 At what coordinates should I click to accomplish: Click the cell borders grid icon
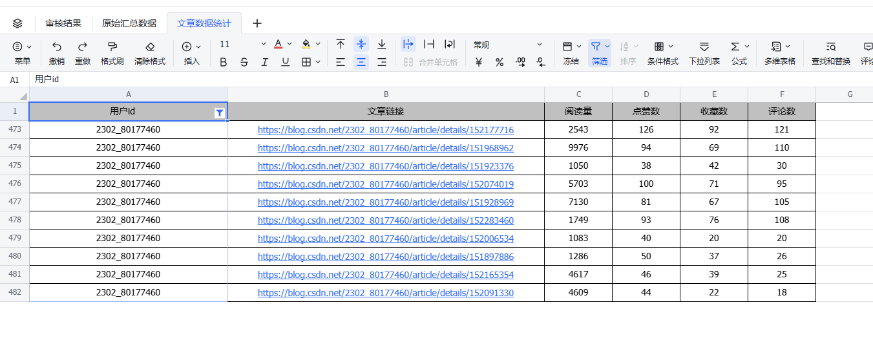[x=306, y=62]
